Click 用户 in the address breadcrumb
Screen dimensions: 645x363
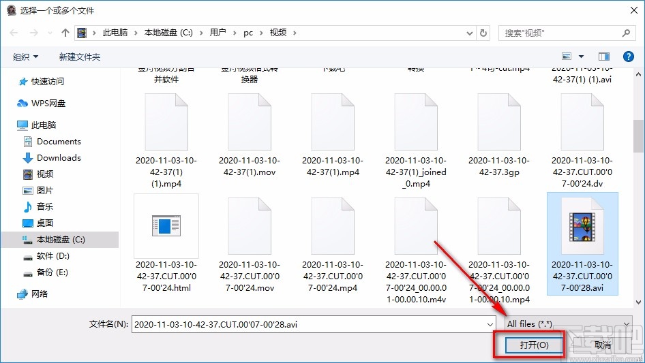click(217, 33)
